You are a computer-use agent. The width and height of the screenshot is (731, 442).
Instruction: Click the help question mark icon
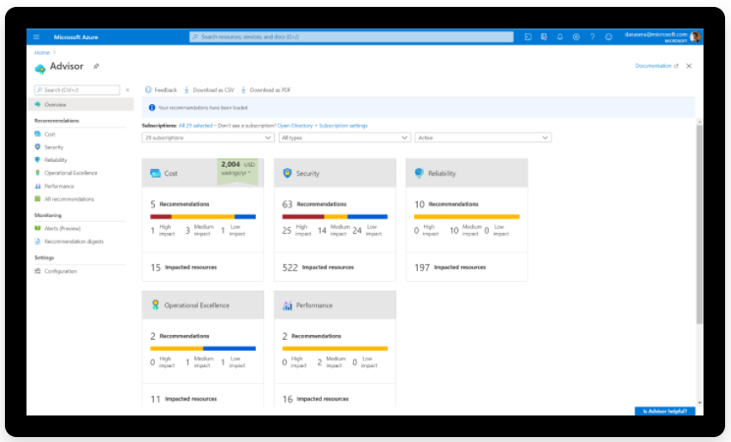pos(592,36)
